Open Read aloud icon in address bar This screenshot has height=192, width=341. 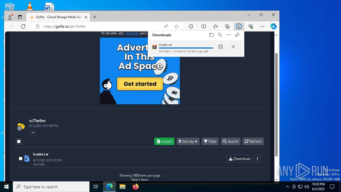coord(166,26)
